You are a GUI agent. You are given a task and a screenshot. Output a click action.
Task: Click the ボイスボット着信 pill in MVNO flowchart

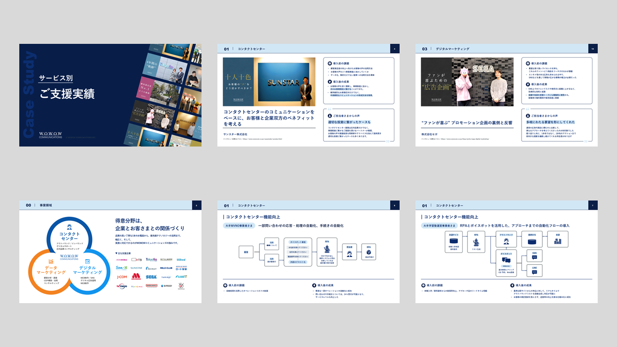click(298, 242)
